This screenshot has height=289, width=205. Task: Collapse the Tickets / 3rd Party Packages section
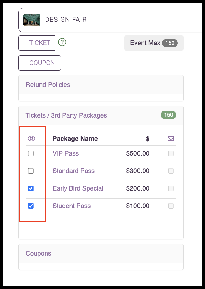(x=66, y=115)
